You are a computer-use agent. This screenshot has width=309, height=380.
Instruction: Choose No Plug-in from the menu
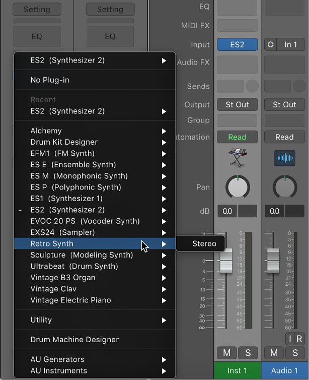tap(49, 80)
